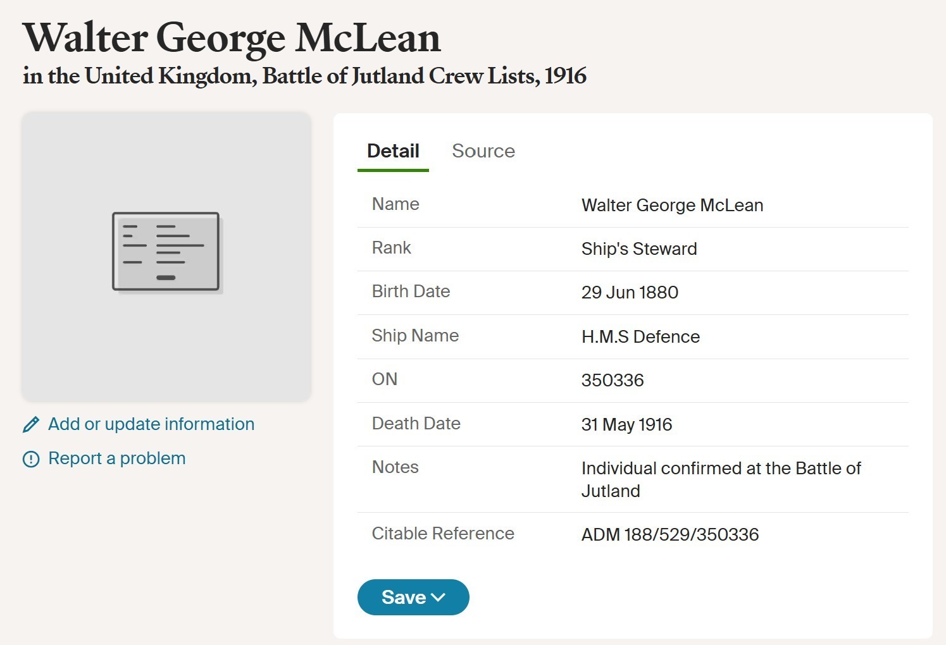Viewport: 946px width, 645px height.
Task: Click the Citable Reference field label
Action: (443, 534)
